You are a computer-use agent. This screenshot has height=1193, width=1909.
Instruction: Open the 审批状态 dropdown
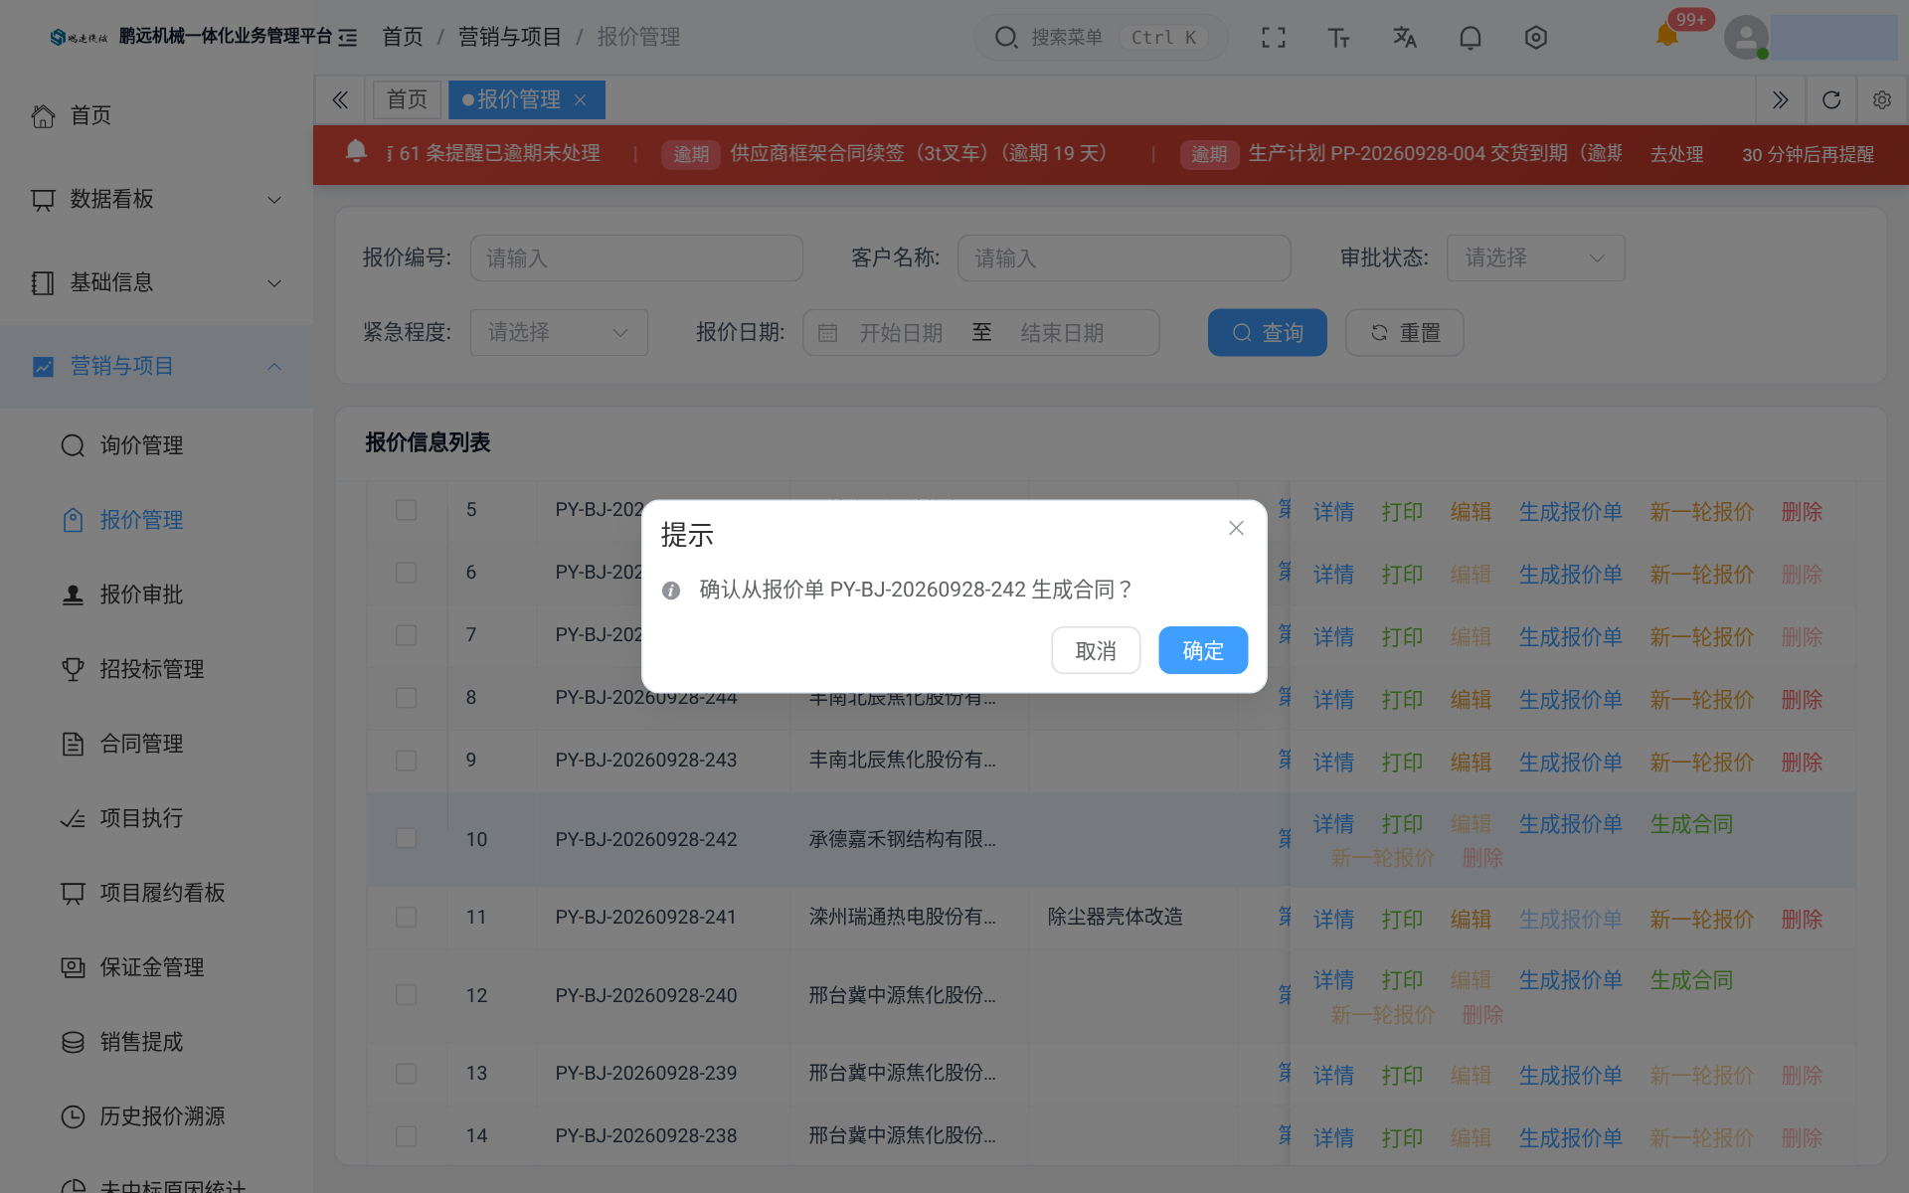[1535, 257]
